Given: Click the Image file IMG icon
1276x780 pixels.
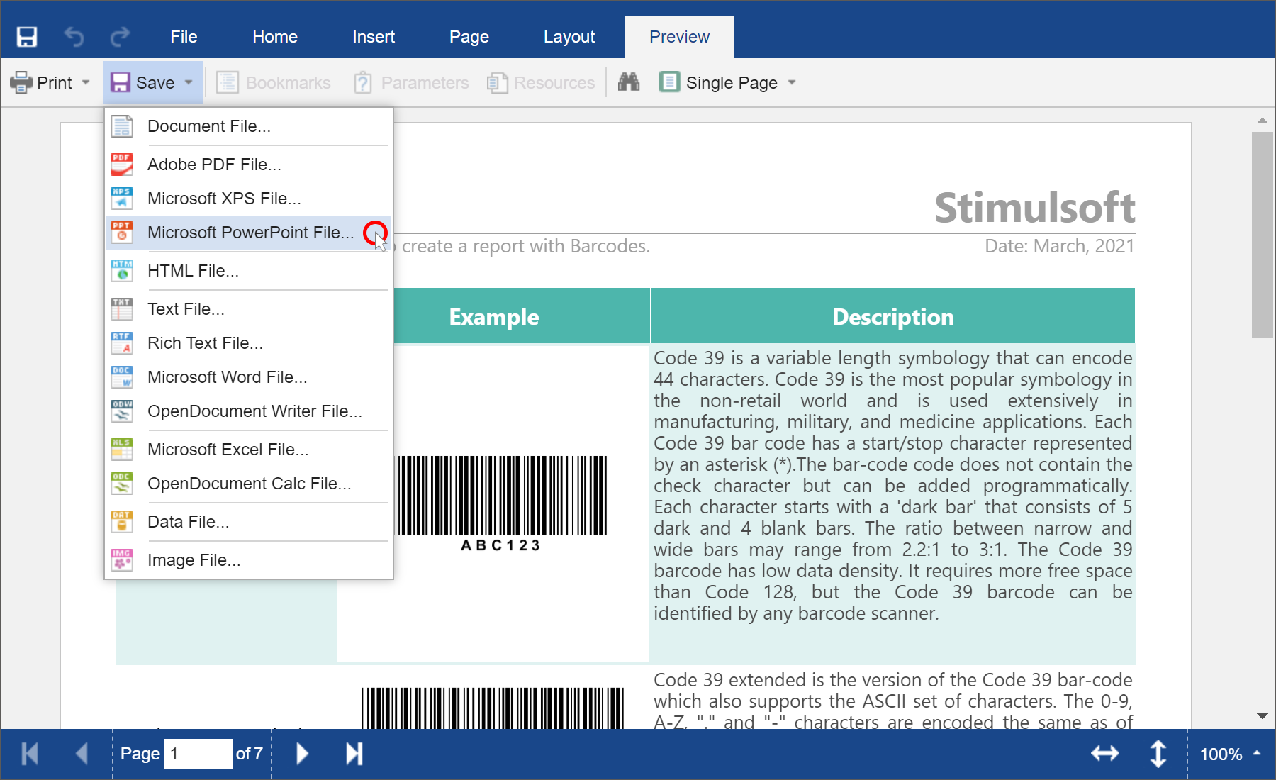Looking at the screenshot, I should (122, 560).
